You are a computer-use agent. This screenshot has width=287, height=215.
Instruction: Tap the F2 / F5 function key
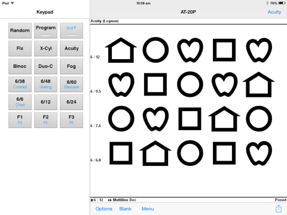click(x=45, y=120)
